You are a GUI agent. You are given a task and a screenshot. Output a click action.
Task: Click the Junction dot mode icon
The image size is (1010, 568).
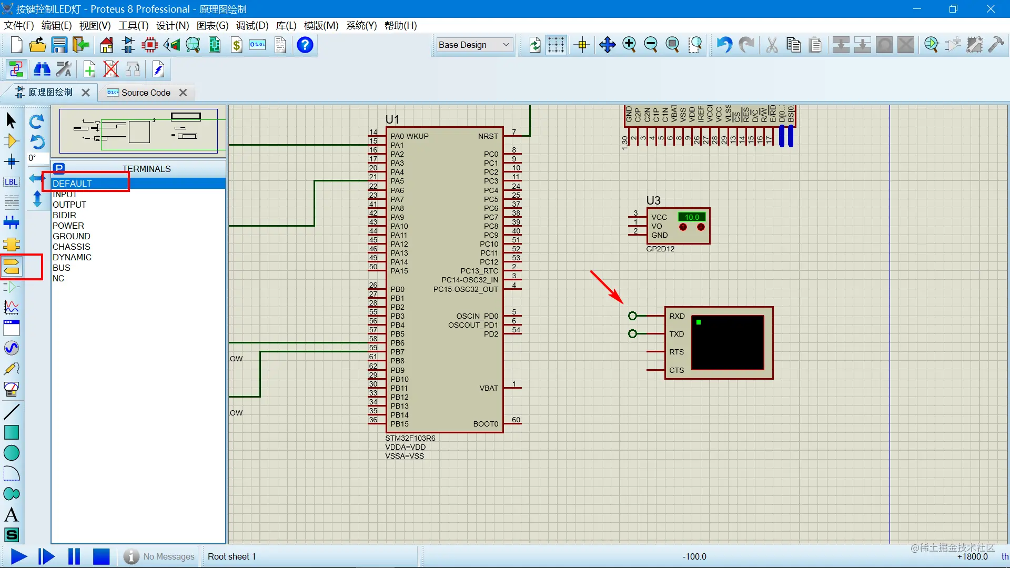click(x=12, y=161)
